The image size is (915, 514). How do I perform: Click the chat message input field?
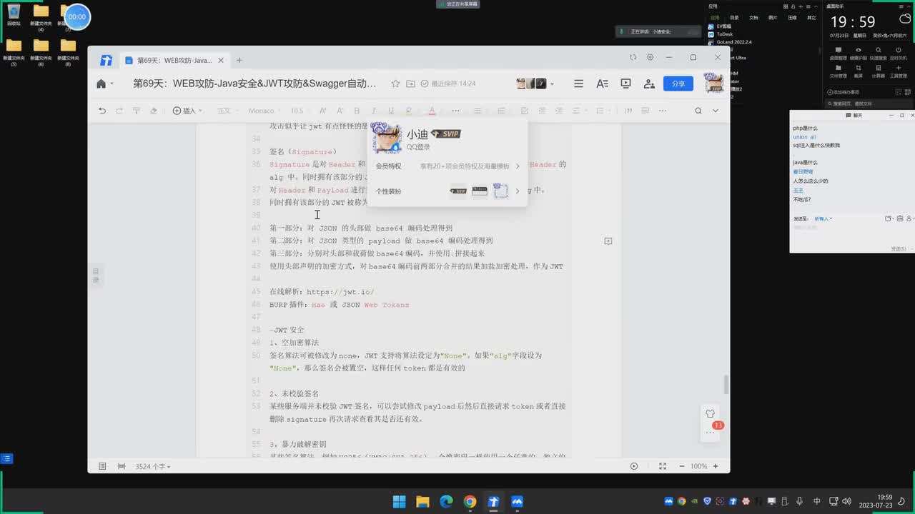(849, 234)
